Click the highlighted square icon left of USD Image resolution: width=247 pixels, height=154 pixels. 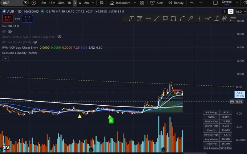[231, 12]
